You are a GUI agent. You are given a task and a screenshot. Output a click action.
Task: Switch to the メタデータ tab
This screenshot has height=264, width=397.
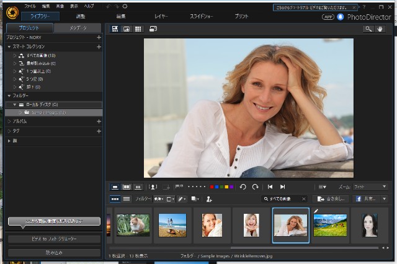click(78, 29)
